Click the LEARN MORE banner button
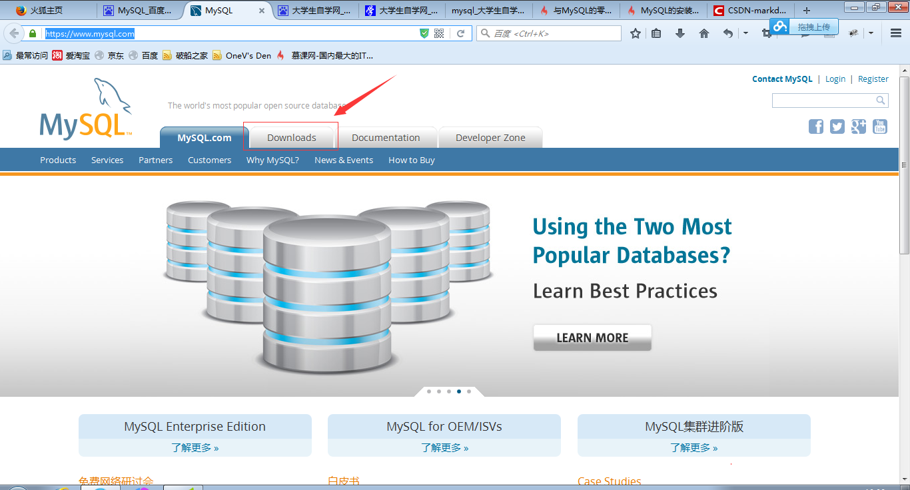910x490 pixels. coord(592,338)
